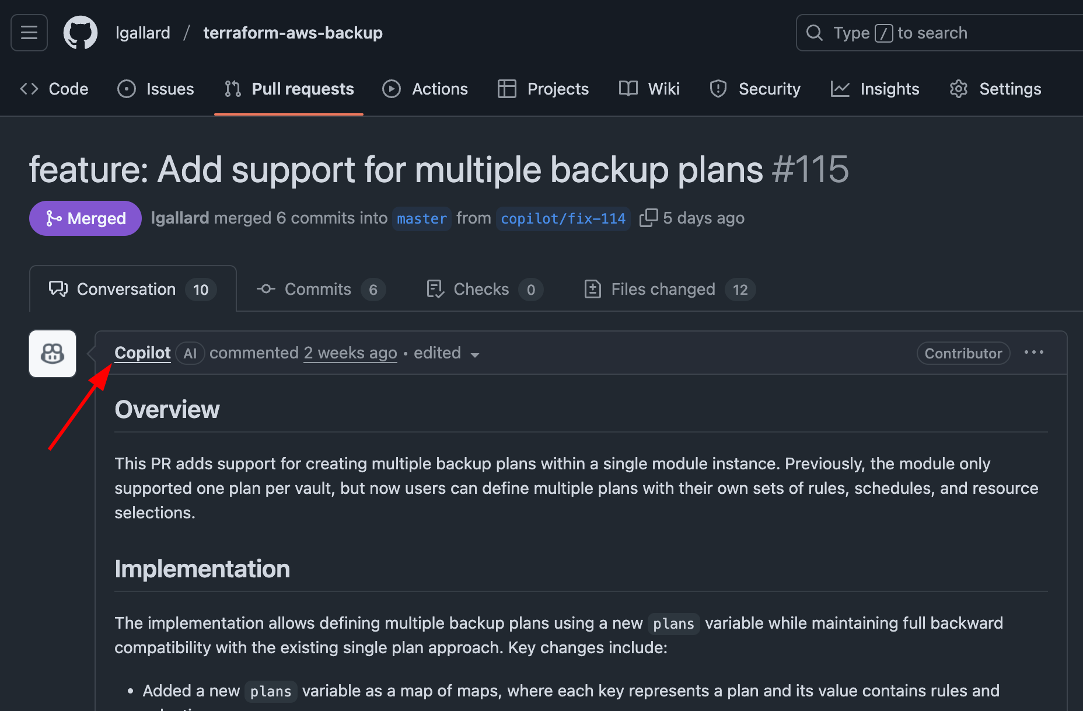This screenshot has width=1083, height=711.
Task: Switch to the Files changed tab
Action: (x=670, y=290)
